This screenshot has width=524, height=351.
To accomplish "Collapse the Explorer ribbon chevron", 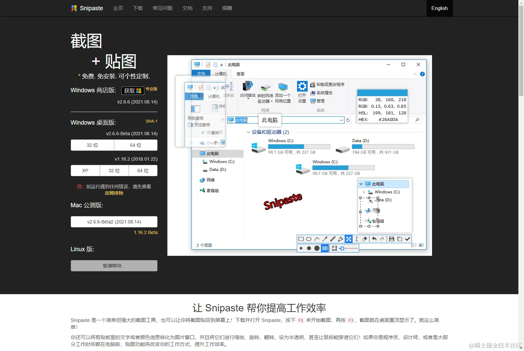I will tap(415, 74).
